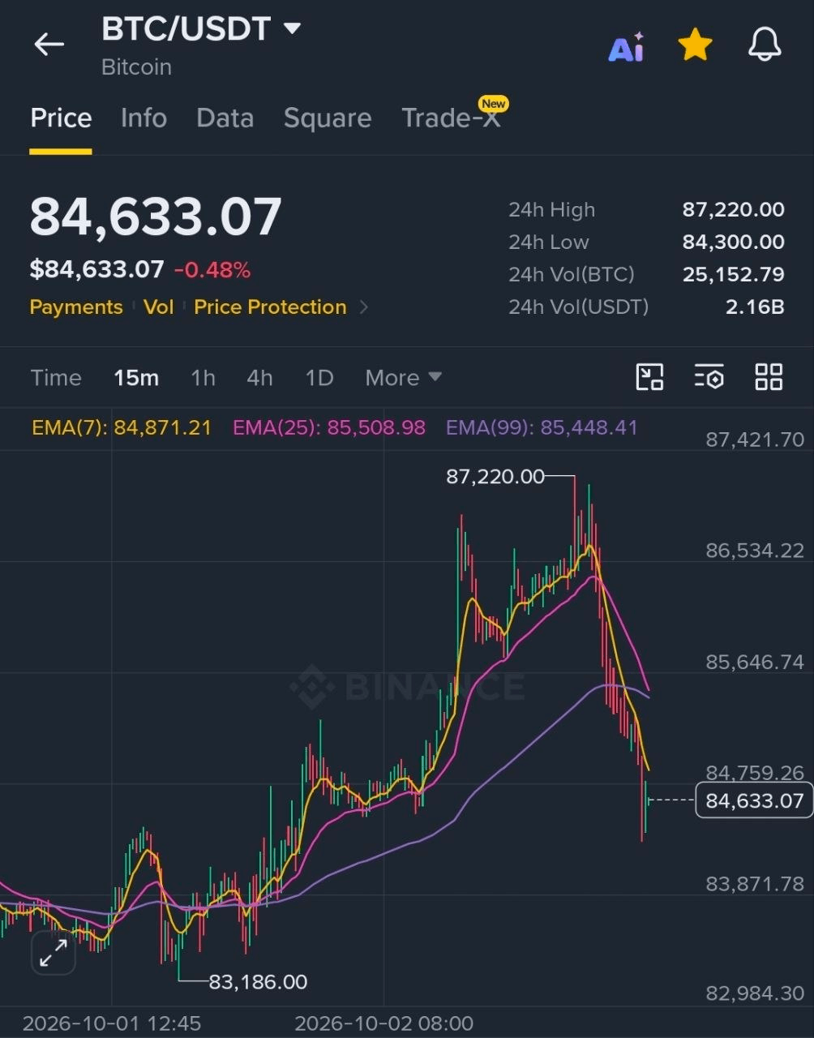
Task: Expand tags row with right chevron
Action: (x=363, y=307)
